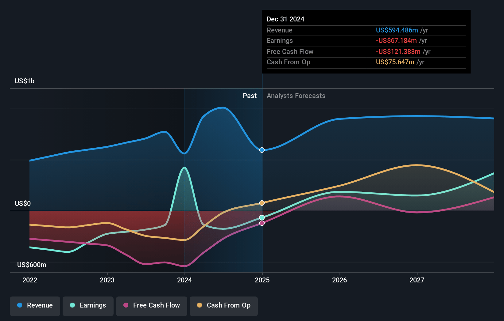Click the 2027 x-axis label
The height and width of the screenshot is (321, 504).
417,280
